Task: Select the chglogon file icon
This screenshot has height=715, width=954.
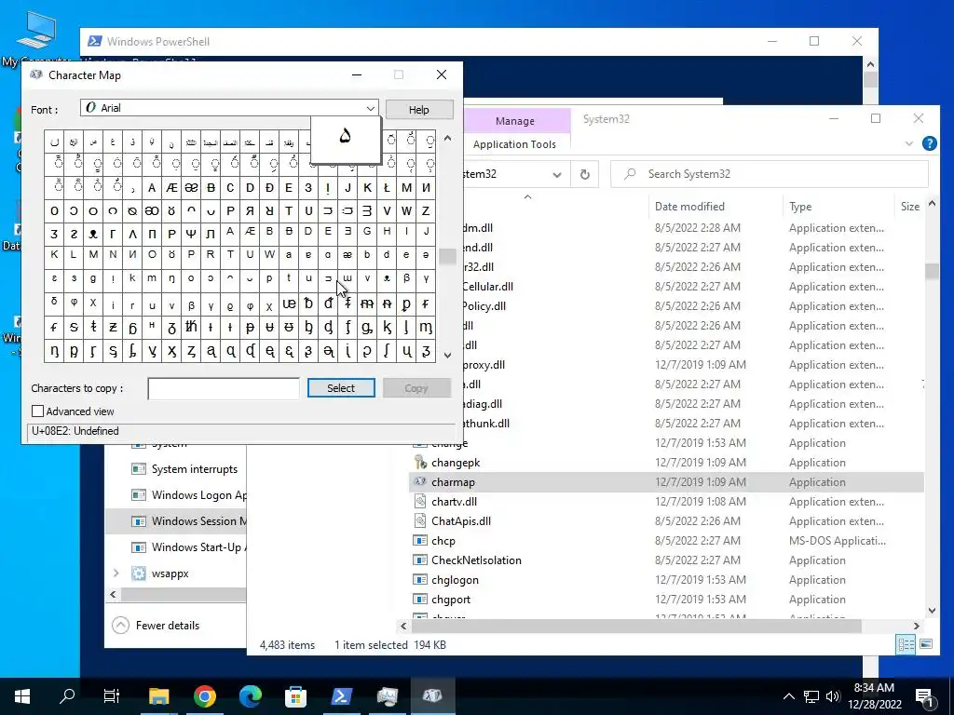Action: 420,579
